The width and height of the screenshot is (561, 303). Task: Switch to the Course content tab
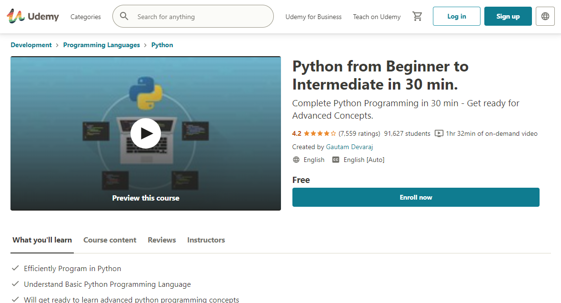pyautogui.click(x=110, y=240)
